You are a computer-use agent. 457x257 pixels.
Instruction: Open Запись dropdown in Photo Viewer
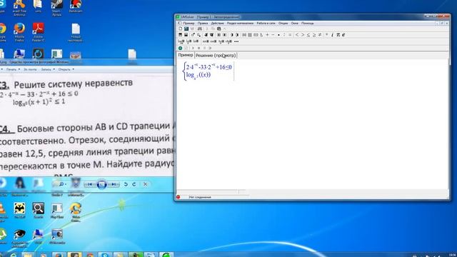click(x=48, y=69)
